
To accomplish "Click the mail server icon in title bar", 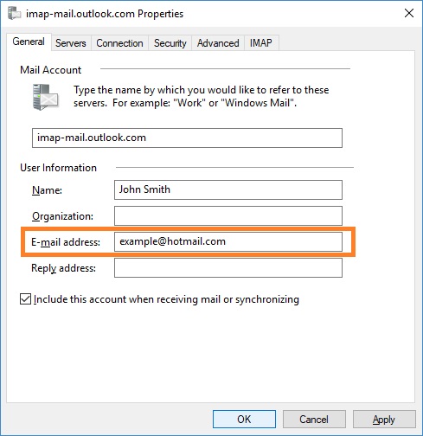I will coord(14,14).
